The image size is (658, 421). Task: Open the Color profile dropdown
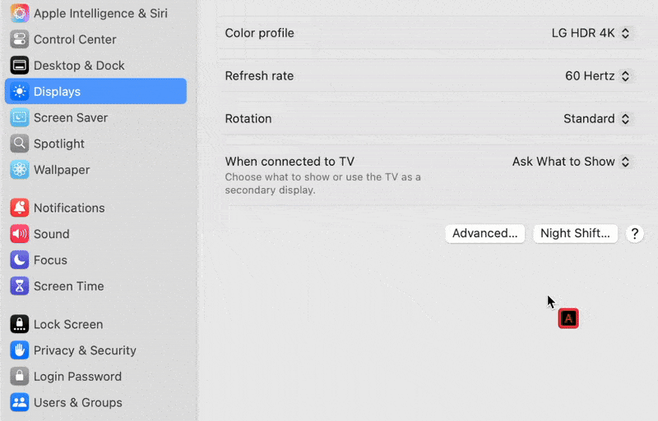click(591, 34)
